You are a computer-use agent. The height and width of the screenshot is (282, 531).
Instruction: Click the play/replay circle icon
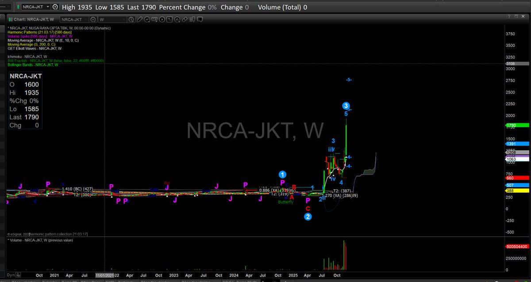click(x=162, y=19)
